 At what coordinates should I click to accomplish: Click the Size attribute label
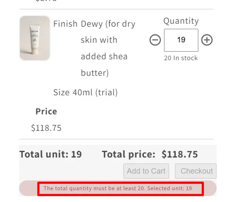click(x=61, y=92)
